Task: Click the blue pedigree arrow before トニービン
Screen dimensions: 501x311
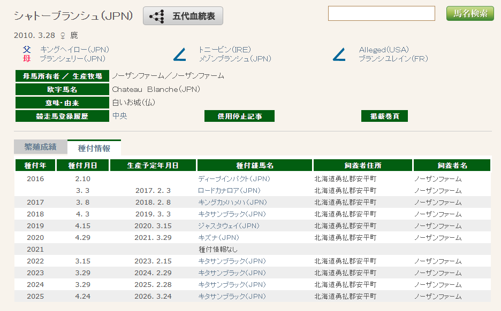Action: pyautogui.click(x=179, y=54)
